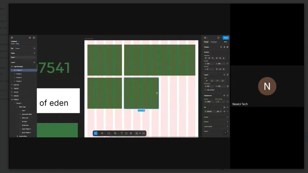
Task: Click the Corner radius 0 field
Action: [220, 102]
